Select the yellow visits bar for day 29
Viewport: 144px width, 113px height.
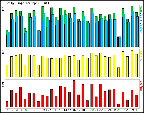132,64
